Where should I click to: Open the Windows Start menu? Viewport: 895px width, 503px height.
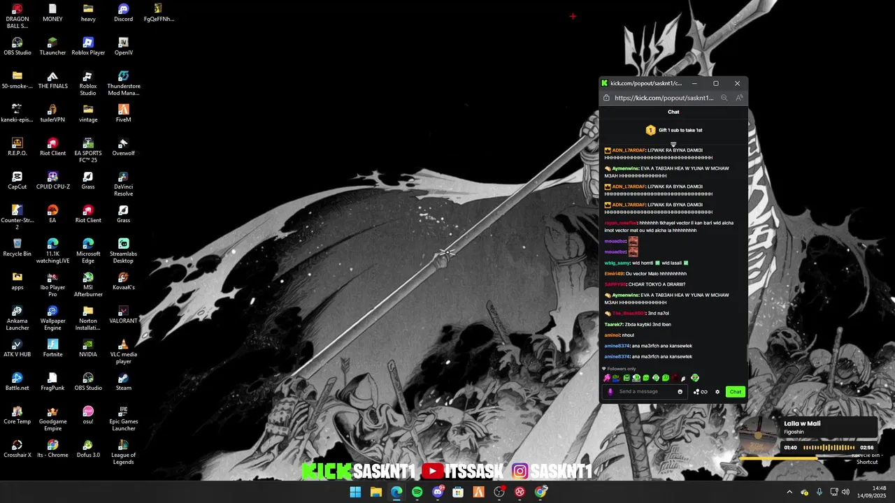point(355,492)
